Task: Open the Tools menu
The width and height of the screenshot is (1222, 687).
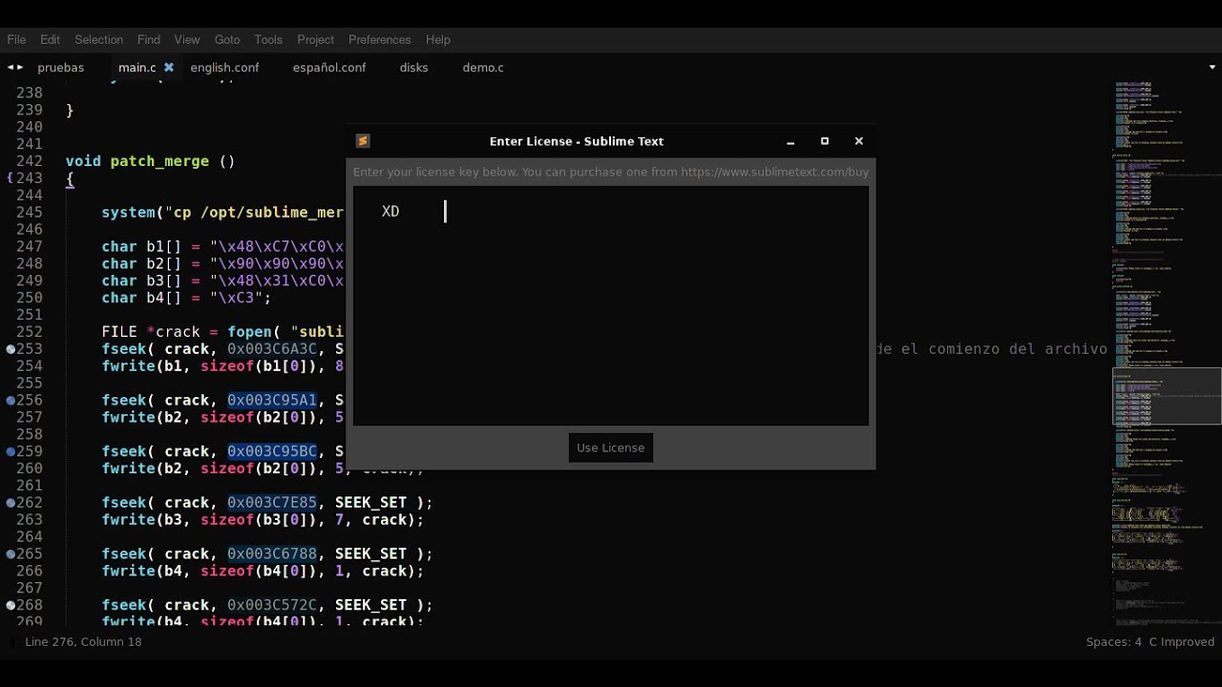Action: coord(268,39)
